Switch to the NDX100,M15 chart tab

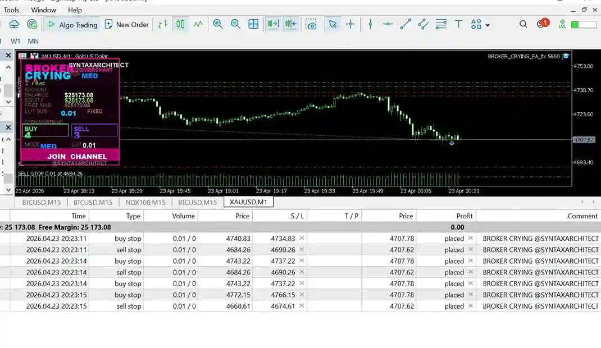coord(145,202)
